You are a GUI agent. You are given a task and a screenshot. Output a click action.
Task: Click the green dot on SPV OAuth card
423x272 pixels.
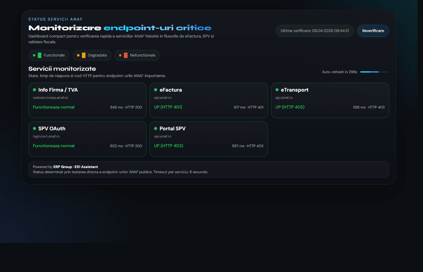[34, 128]
